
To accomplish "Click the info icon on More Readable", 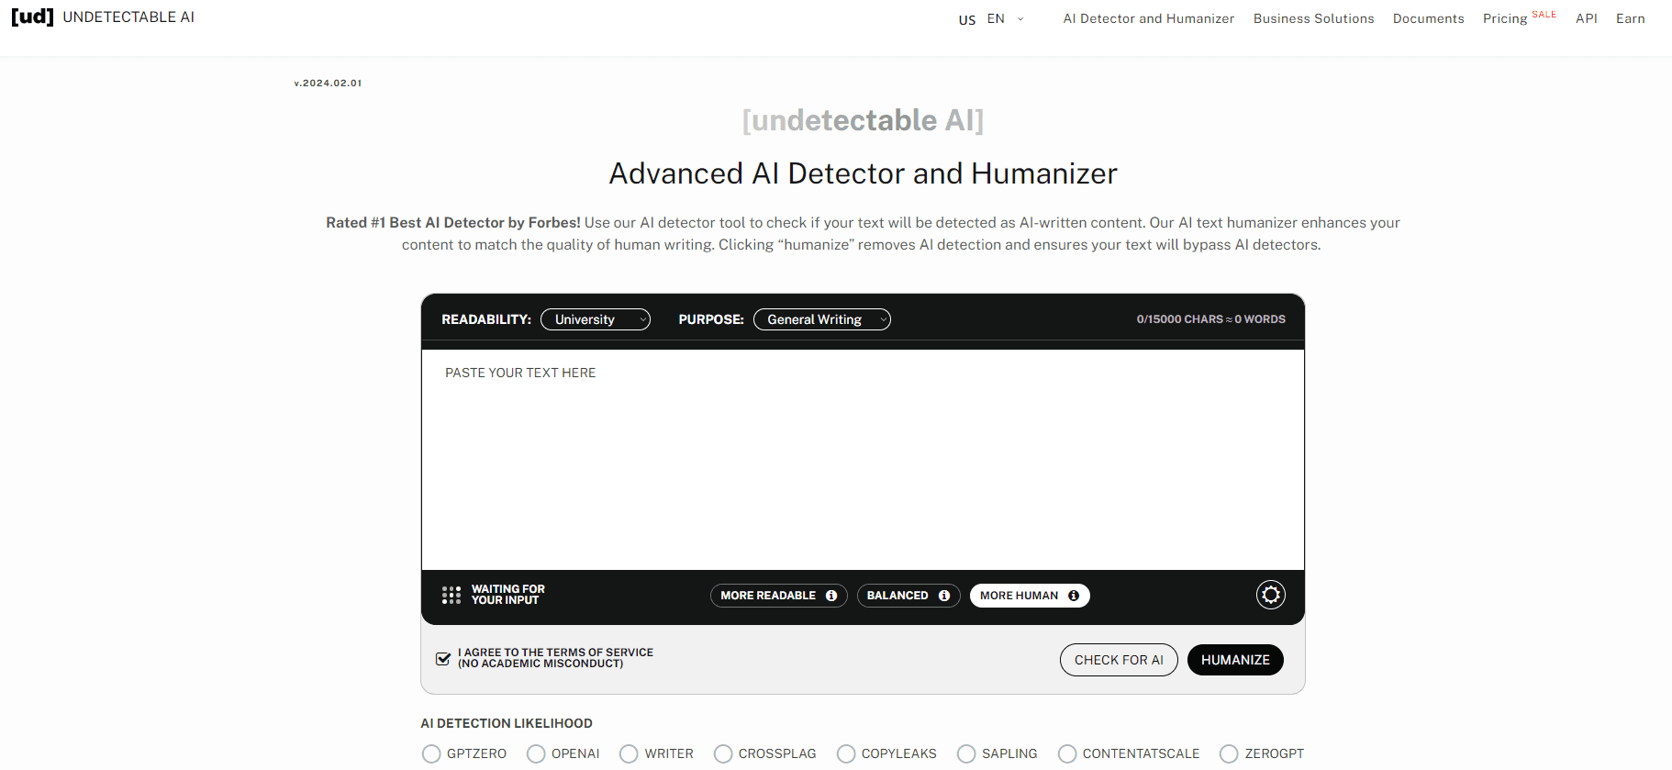I will click(x=831, y=596).
